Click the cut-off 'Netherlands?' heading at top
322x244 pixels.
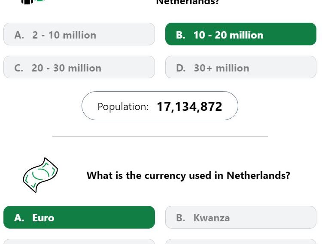pos(188,2)
